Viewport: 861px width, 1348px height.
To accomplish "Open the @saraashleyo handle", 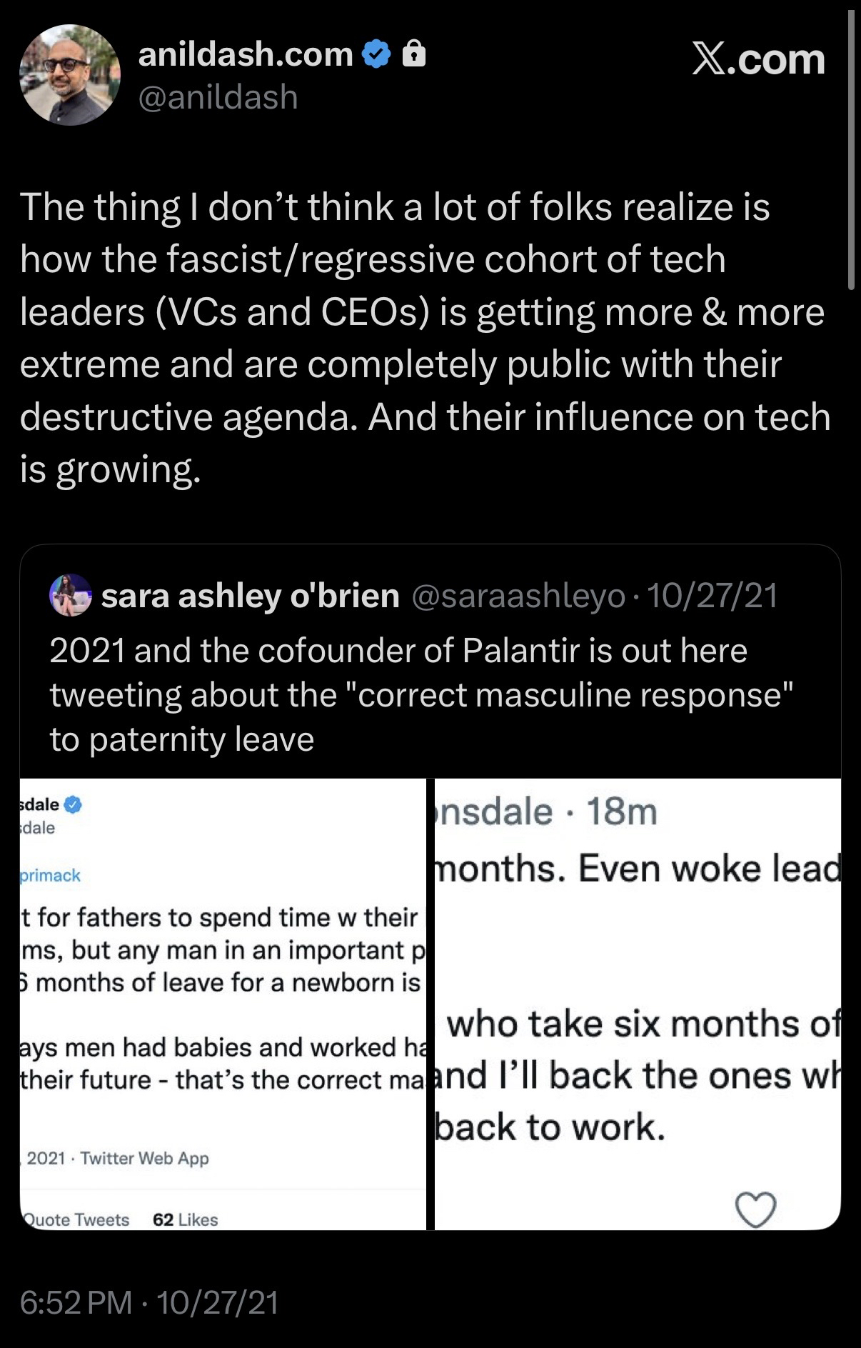I will [518, 596].
